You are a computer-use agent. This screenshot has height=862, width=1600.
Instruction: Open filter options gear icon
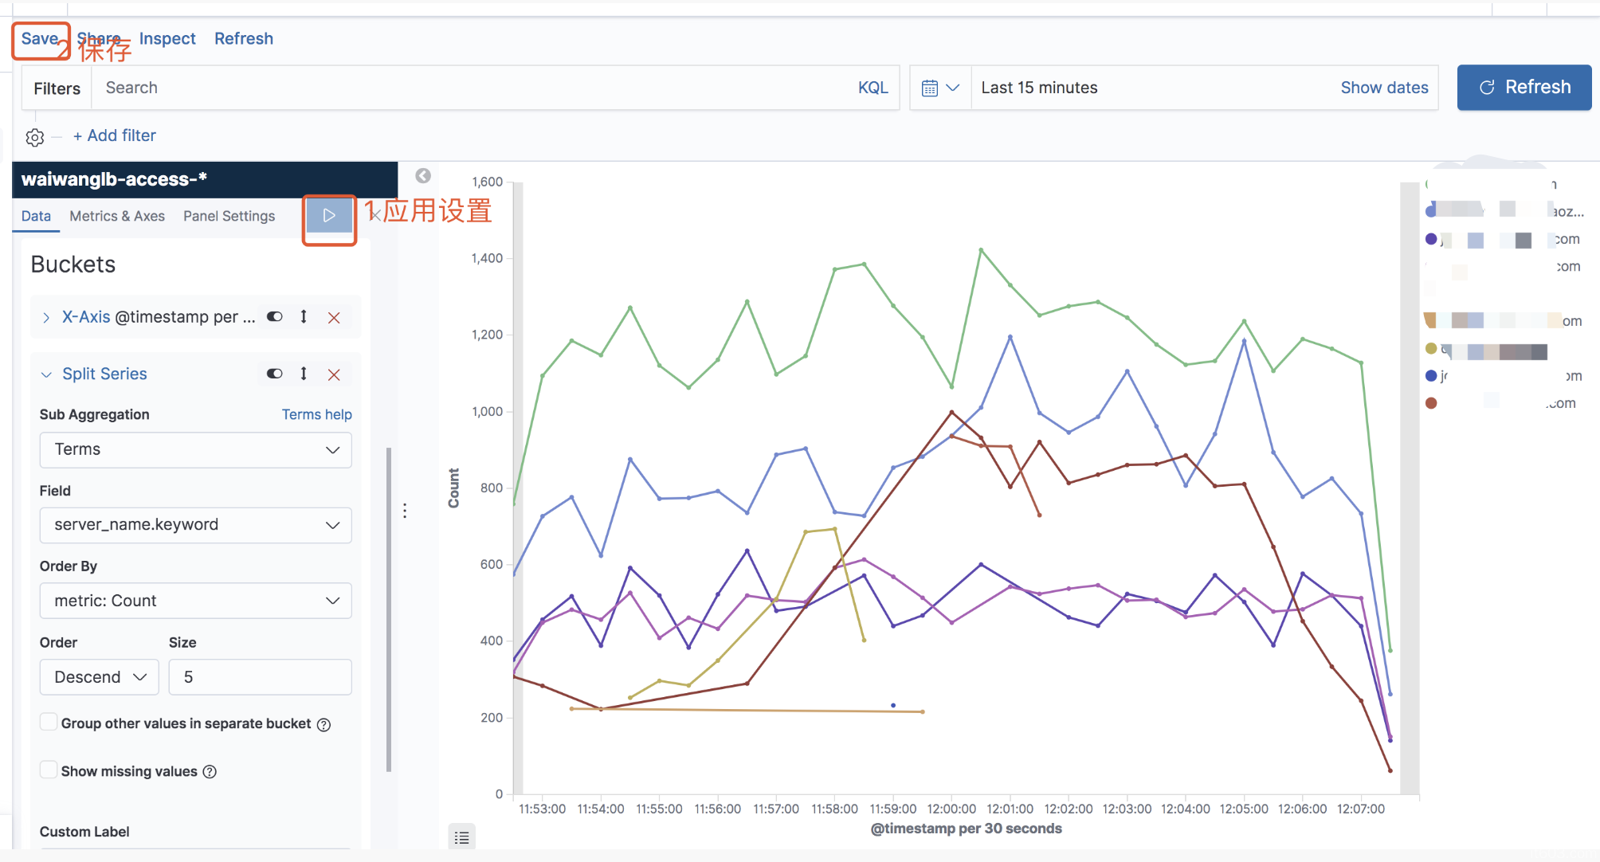[34, 137]
